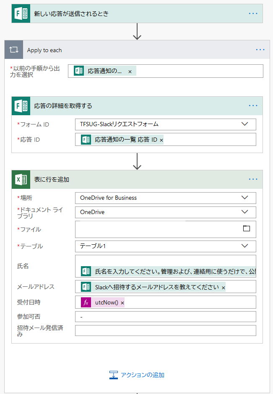The image size is (273, 394).
Task: Remove the 応答通知の一覧 応答 ID token
Action: 161,140
